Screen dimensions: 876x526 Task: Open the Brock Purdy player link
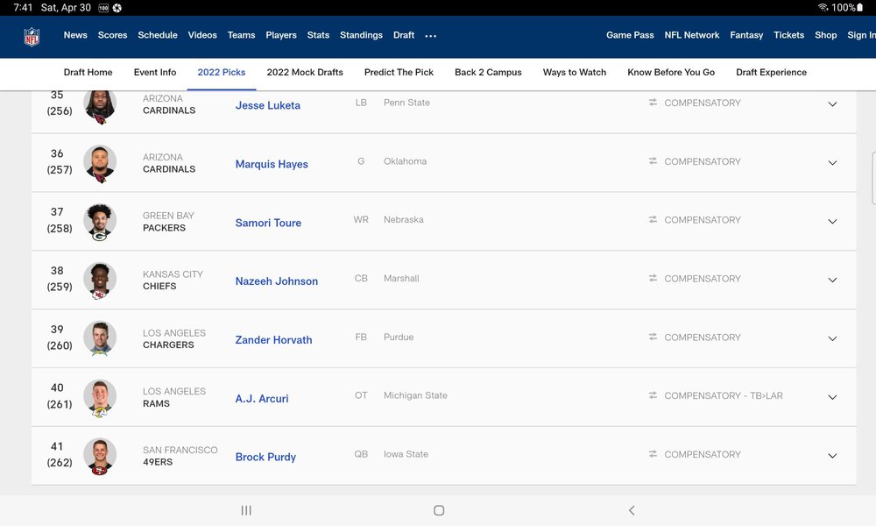[265, 457]
